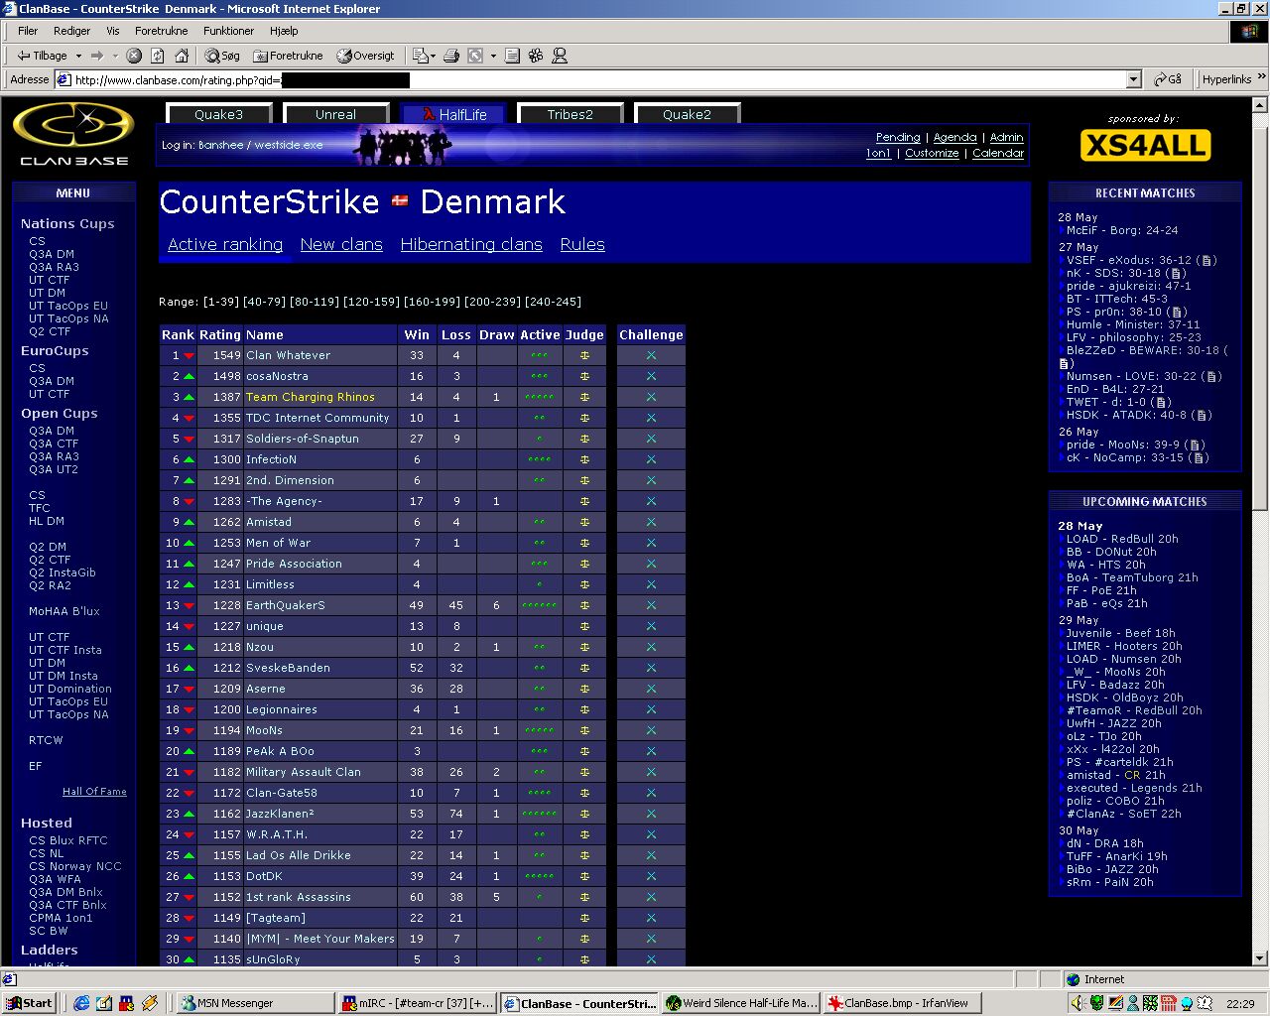
Task: Open the Tilbage back history dropdown arrow
Action: [x=78, y=56]
